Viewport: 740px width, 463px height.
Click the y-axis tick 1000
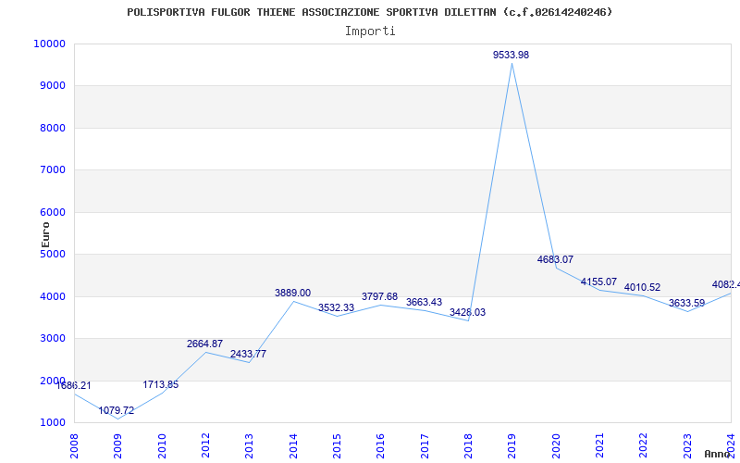53,423
